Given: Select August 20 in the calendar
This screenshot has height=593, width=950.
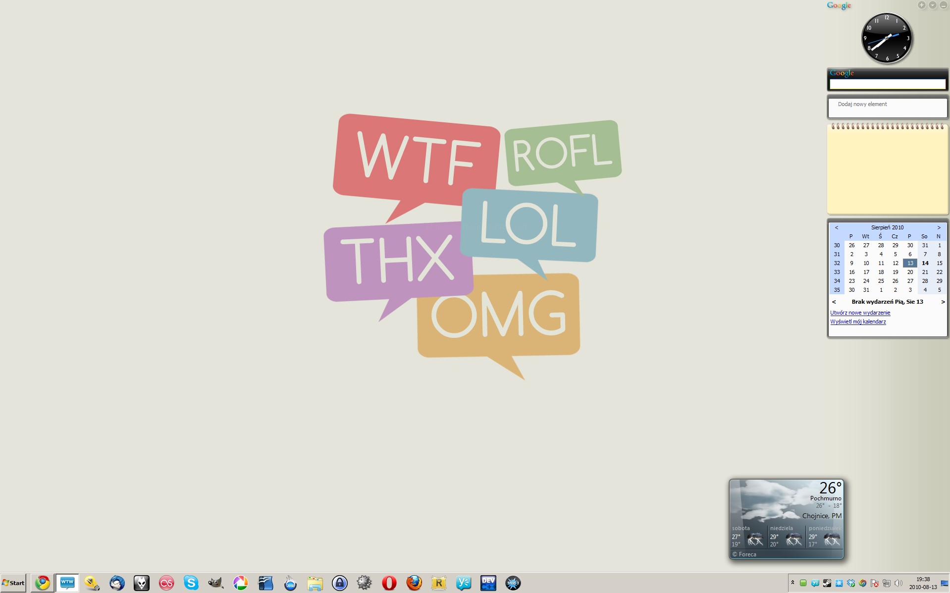Looking at the screenshot, I should click(x=910, y=272).
